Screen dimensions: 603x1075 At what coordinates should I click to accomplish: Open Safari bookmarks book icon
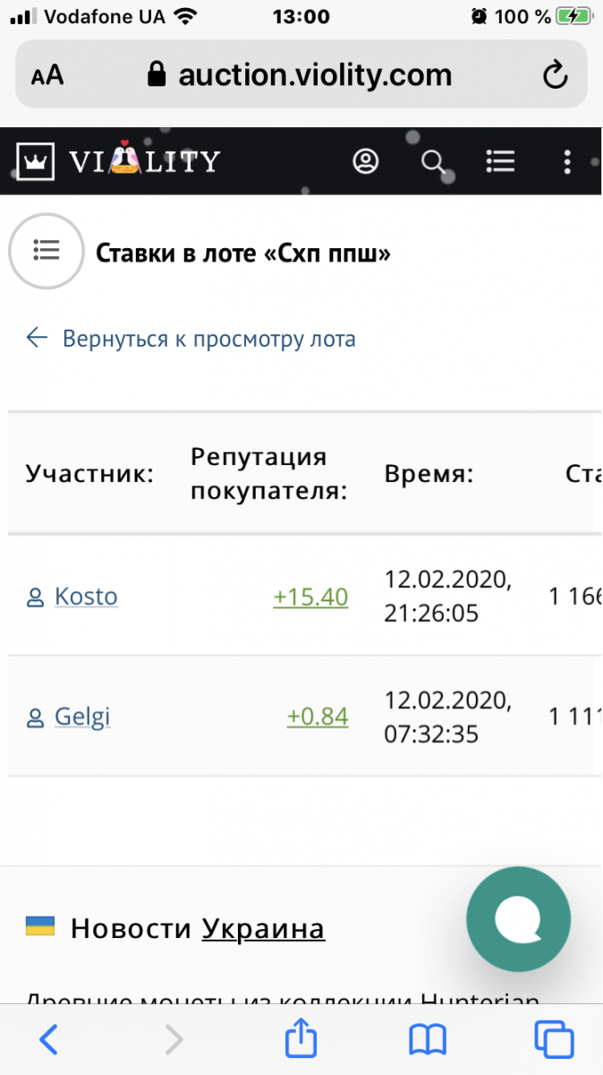(428, 1039)
